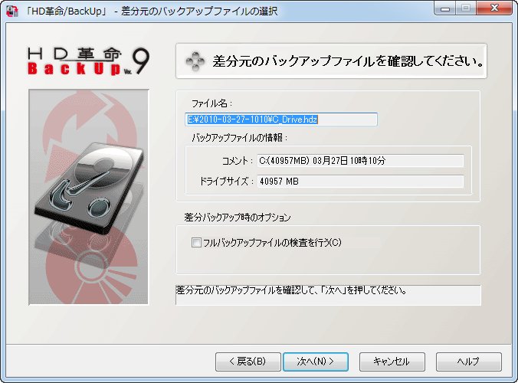Image resolution: width=518 pixels, height=383 pixels.
Task: Minimize the dialog window
Action: point(445,8)
